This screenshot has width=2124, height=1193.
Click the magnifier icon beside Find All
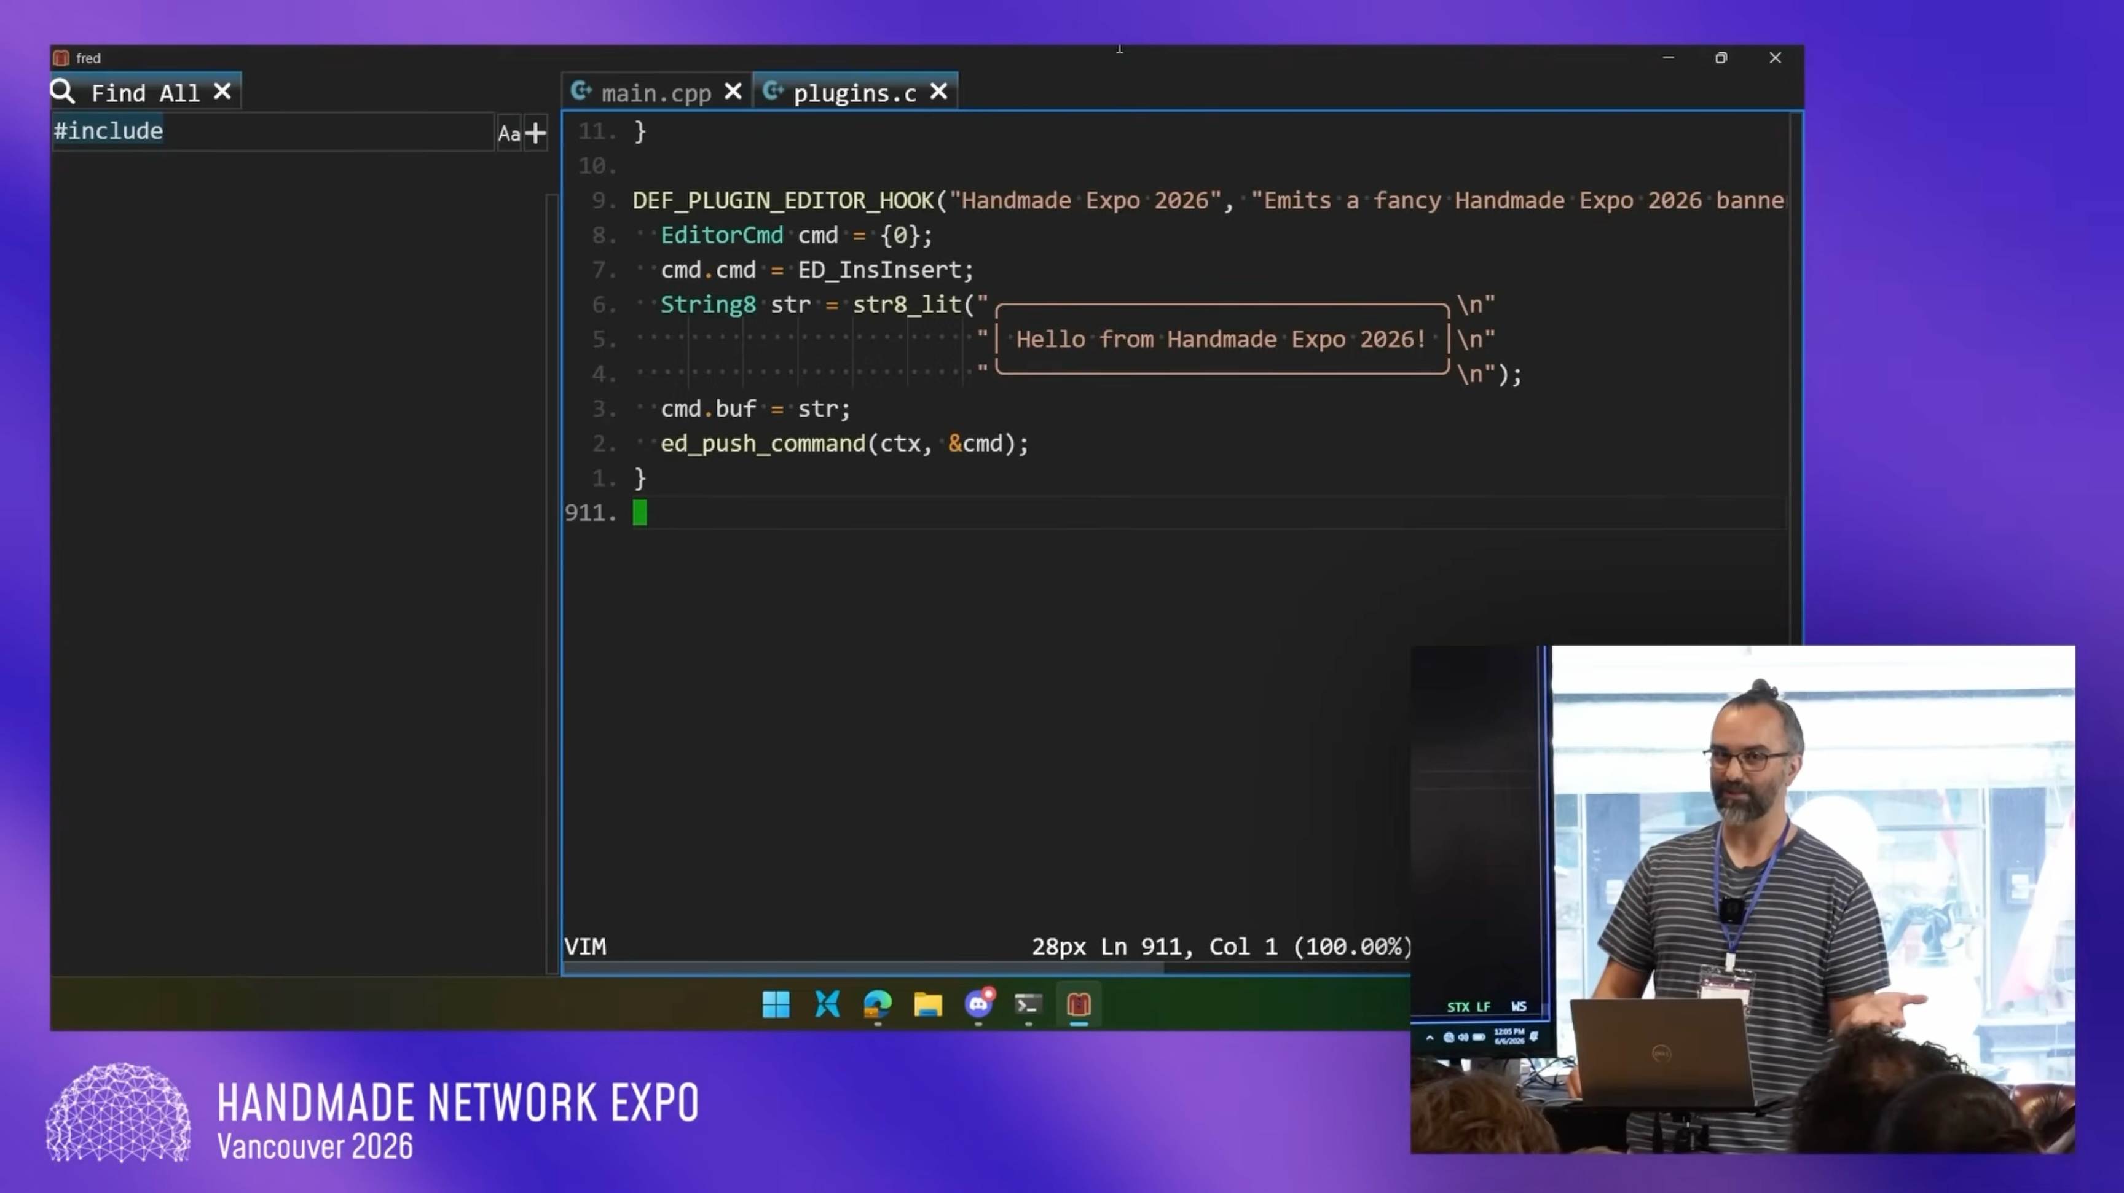63,92
